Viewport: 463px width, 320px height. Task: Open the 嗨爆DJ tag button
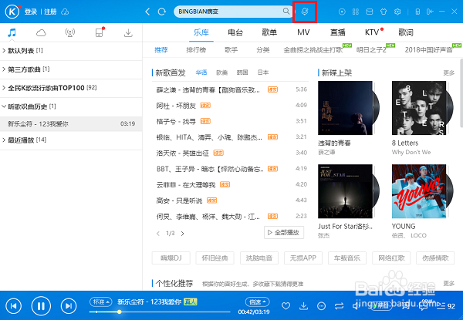pos(171,258)
